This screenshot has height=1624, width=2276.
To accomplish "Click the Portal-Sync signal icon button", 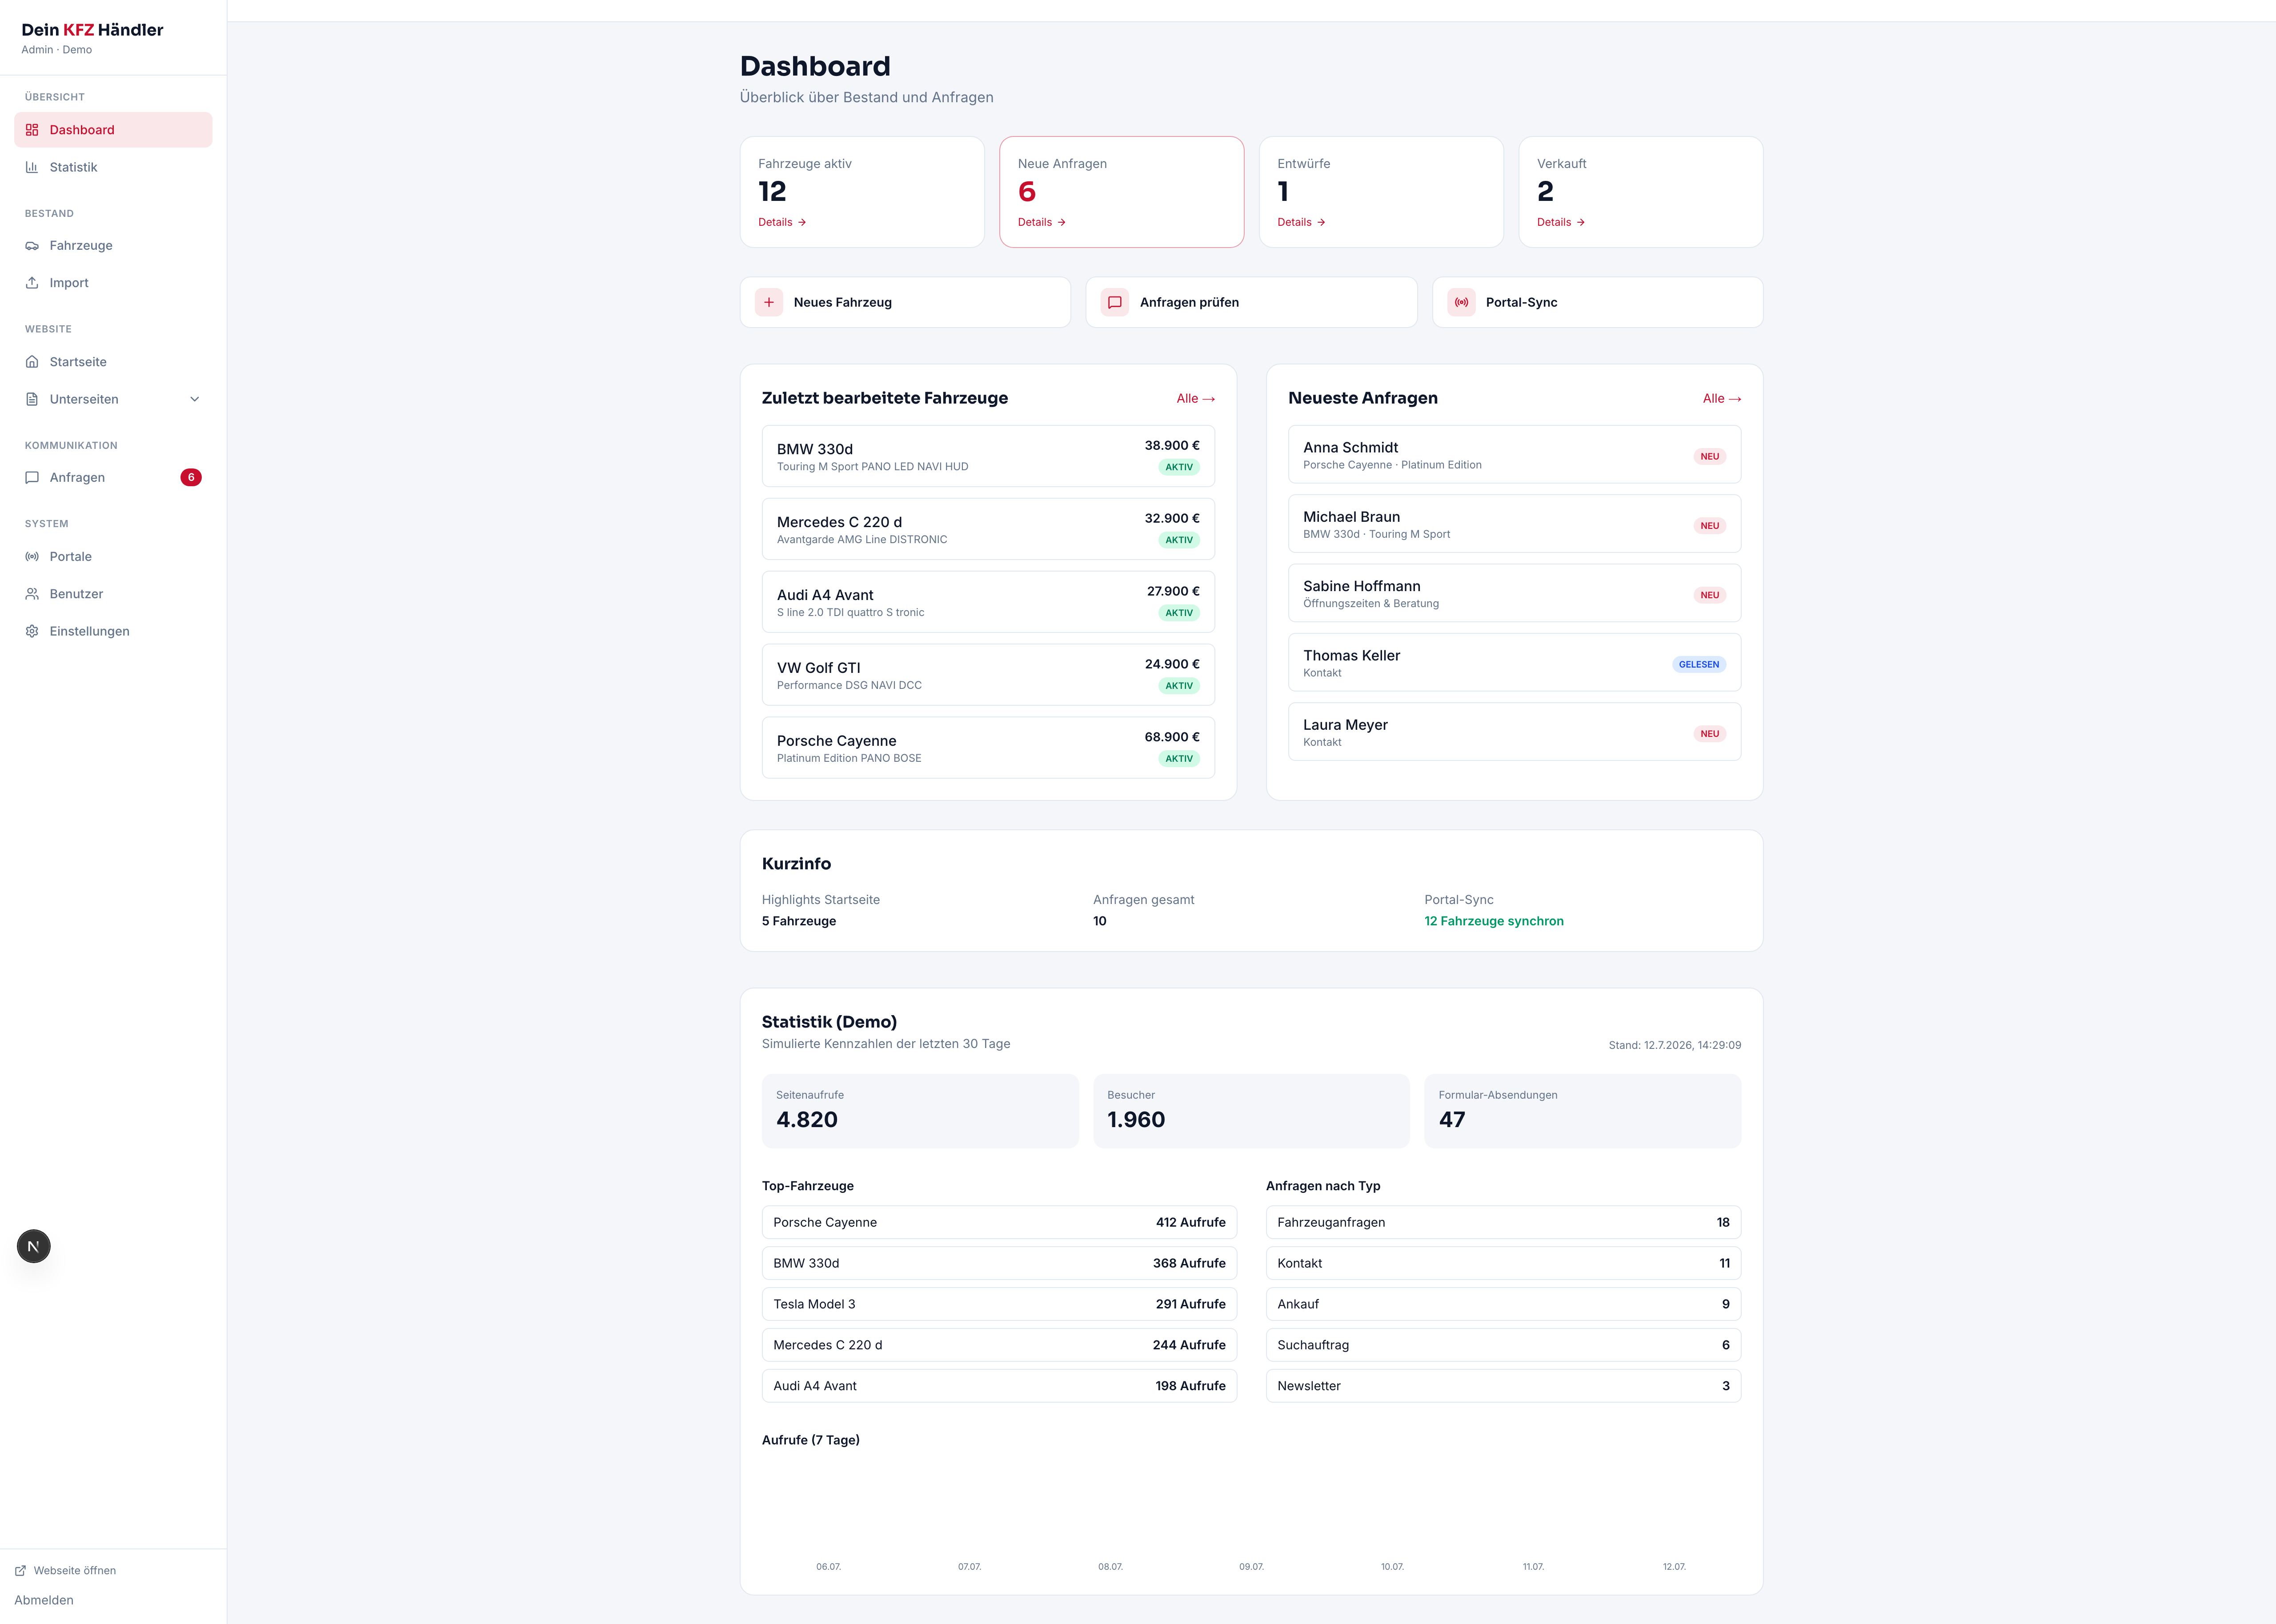I will (1462, 302).
